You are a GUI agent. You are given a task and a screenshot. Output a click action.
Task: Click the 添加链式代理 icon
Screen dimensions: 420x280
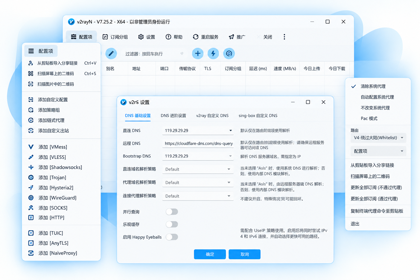pyautogui.click(x=31, y=120)
